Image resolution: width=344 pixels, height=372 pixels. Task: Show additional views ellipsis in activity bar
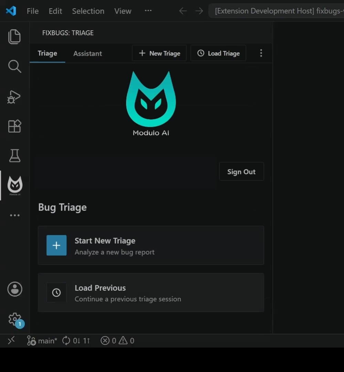pos(15,215)
